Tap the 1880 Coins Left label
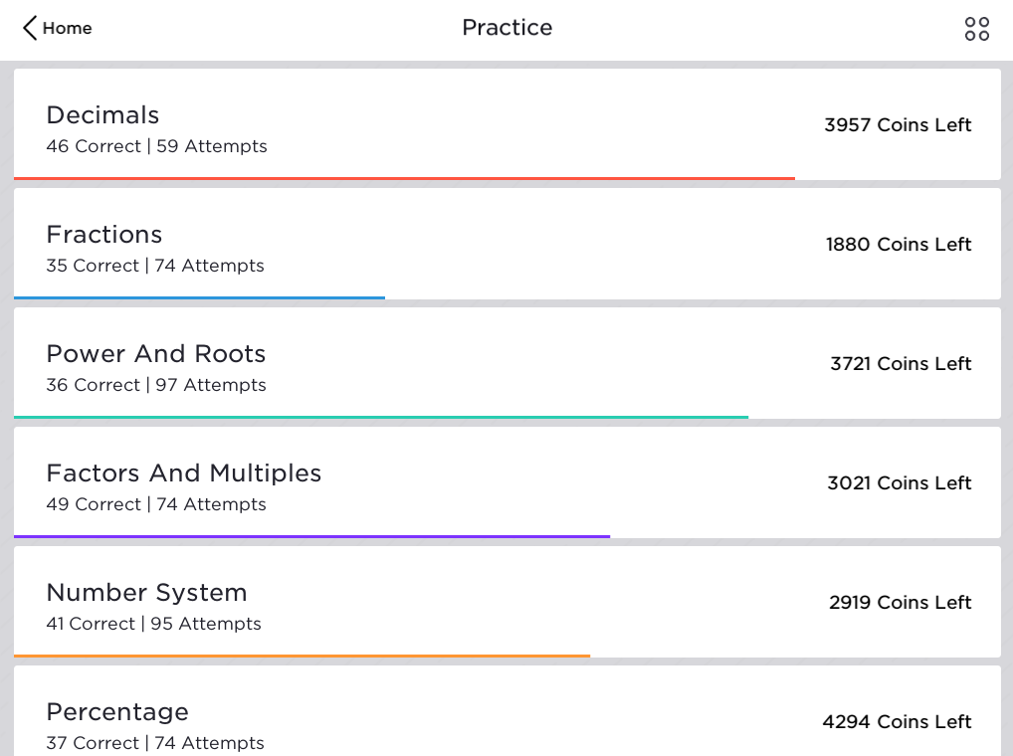Viewport: 1013px width, 756px height. click(898, 244)
